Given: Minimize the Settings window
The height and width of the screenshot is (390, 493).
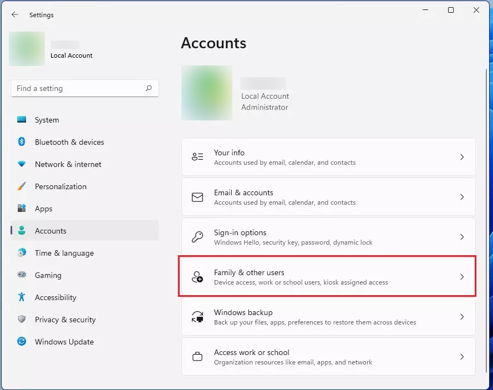Looking at the screenshot, I should 425,10.
